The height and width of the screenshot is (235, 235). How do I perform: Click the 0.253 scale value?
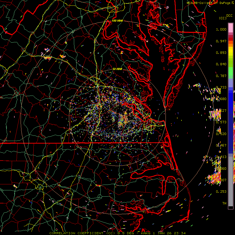pos(221,192)
